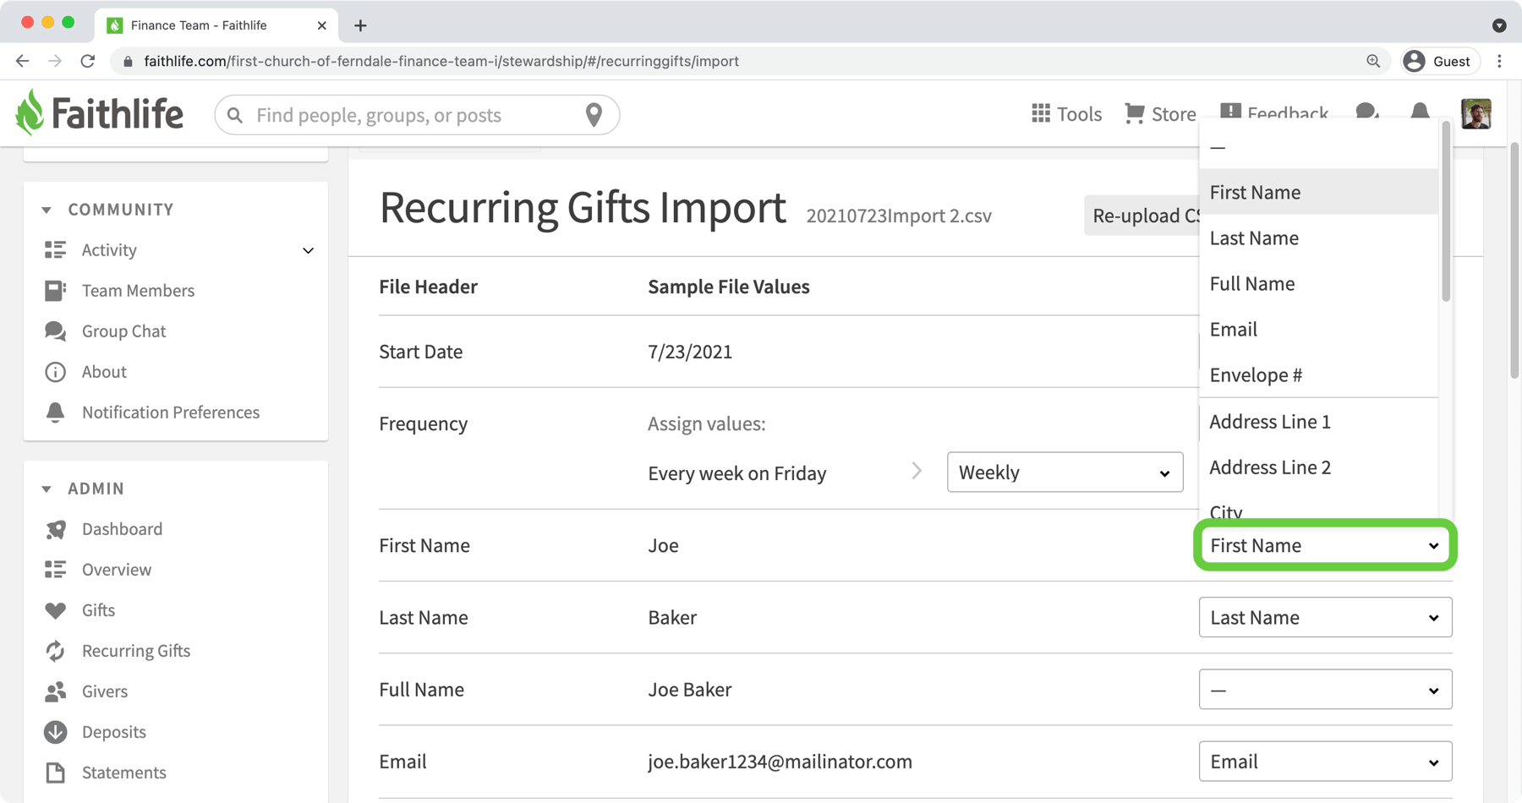This screenshot has height=803, width=1522.
Task: Choose Full Name in the open list
Action: coord(1318,283)
